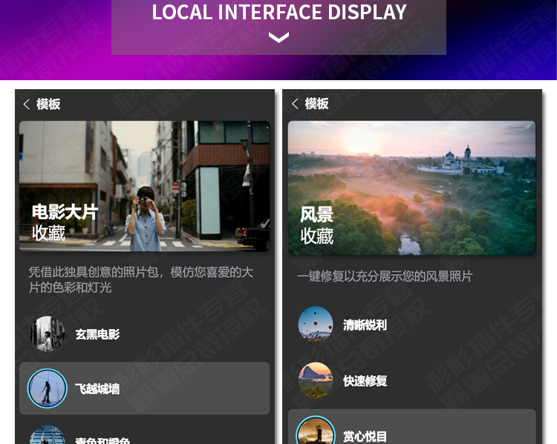Choose the 快速修复 preset thumbnail
The image size is (557, 444).
click(316, 380)
